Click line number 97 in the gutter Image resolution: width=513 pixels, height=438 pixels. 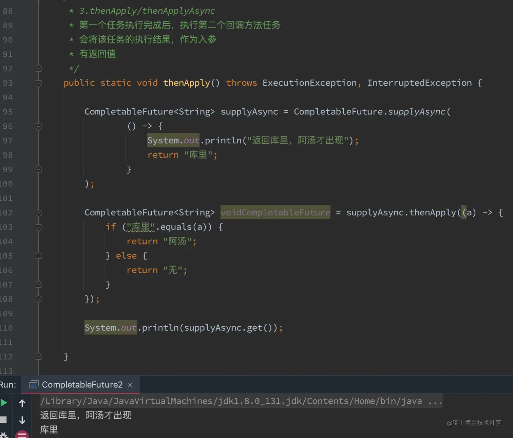[x=7, y=141]
